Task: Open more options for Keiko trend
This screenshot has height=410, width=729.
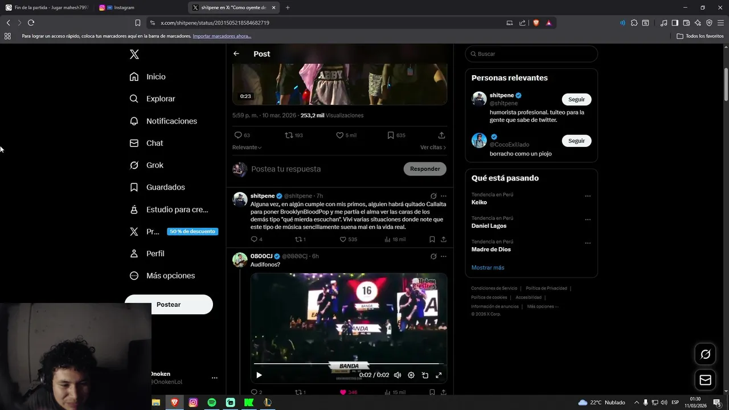Action: coord(588,196)
